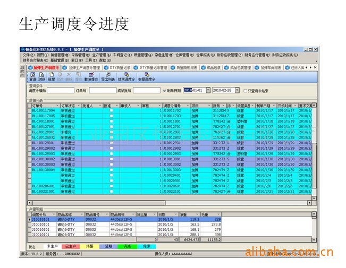346x268 pixels.
Task: Enable the 只查询未结束 checkbox
Action: tap(244, 91)
